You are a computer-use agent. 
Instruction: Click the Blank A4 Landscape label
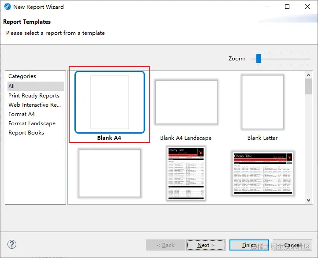[x=186, y=138]
